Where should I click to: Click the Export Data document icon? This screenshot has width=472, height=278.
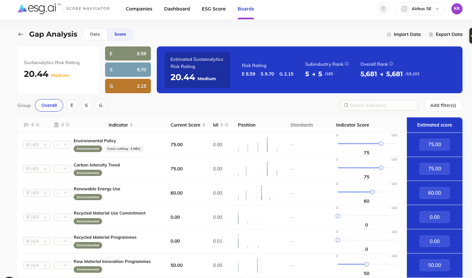[431, 34]
